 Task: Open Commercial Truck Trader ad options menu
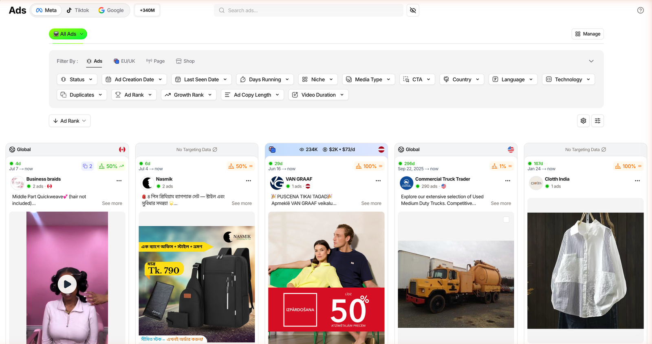pos(508,181)
